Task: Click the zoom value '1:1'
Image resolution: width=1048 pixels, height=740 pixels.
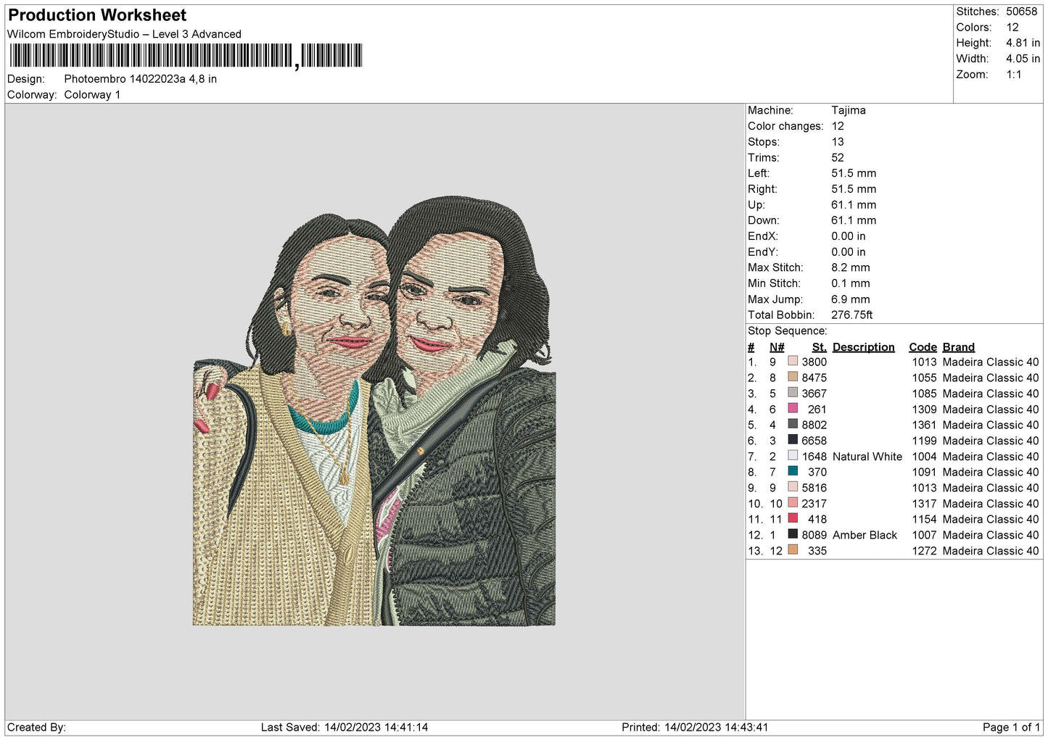Action: pyautogui.click(x=1013, y=75)
